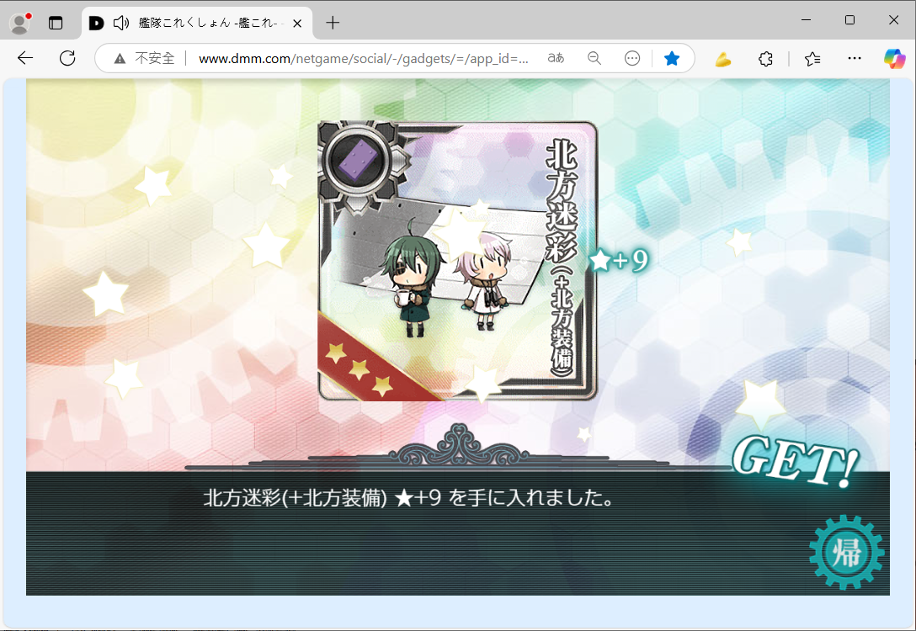Click the 北方迷彩 equipment card

(457, 261)
